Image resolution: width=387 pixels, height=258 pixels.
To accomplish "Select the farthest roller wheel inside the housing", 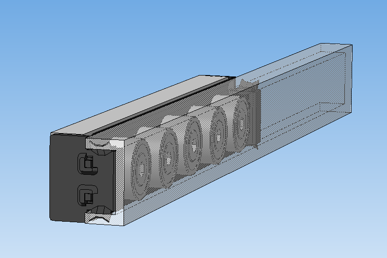I will (242, 124).
